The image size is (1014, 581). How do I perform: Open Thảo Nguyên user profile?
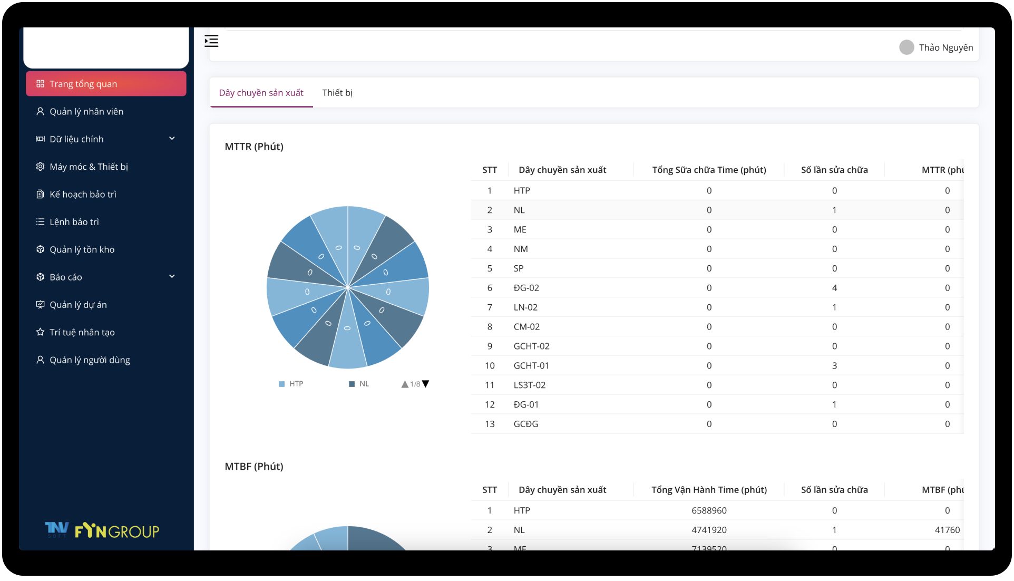pos(936,47)
